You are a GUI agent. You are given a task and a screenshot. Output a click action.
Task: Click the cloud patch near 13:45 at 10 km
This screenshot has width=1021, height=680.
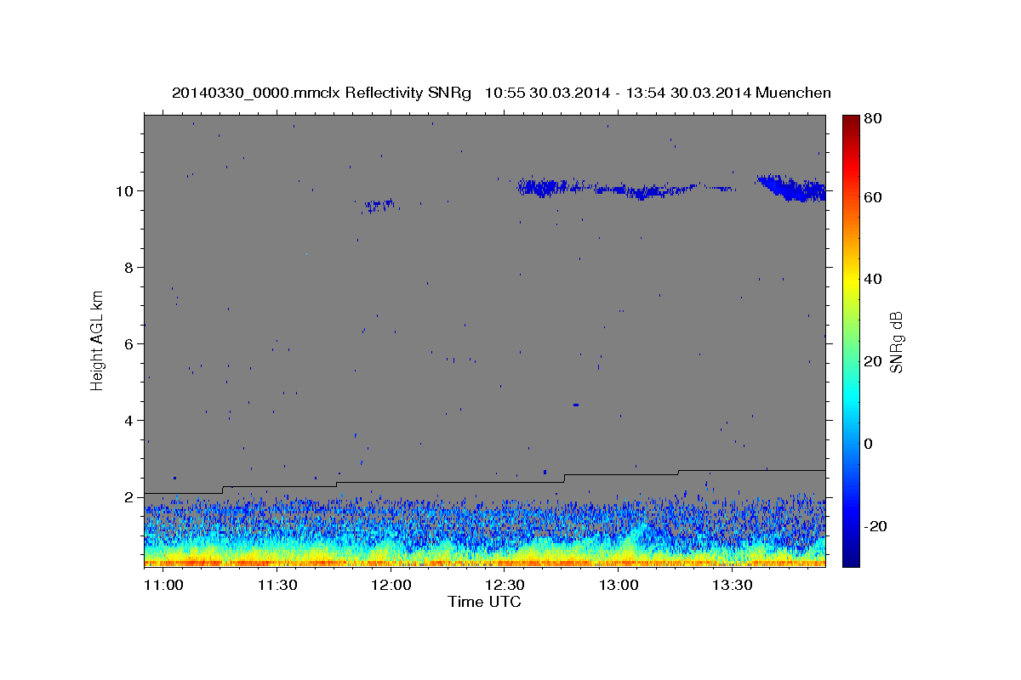(791, 188)
